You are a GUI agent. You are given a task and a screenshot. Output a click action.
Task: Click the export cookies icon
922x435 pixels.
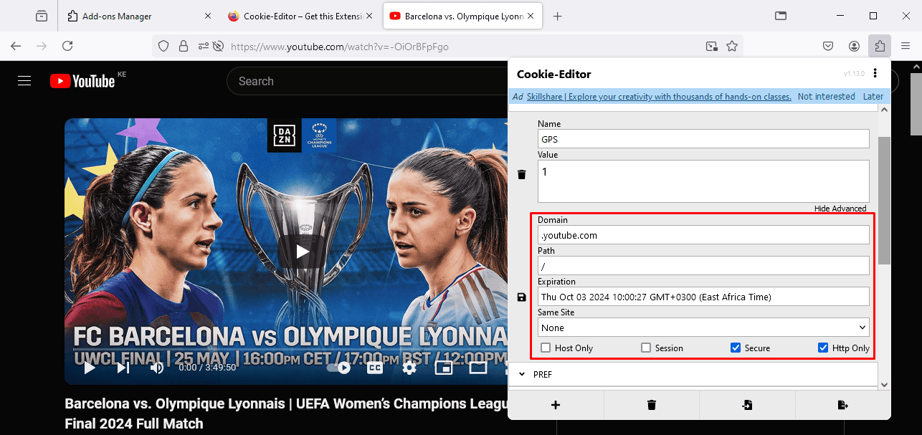pos(843,405)
